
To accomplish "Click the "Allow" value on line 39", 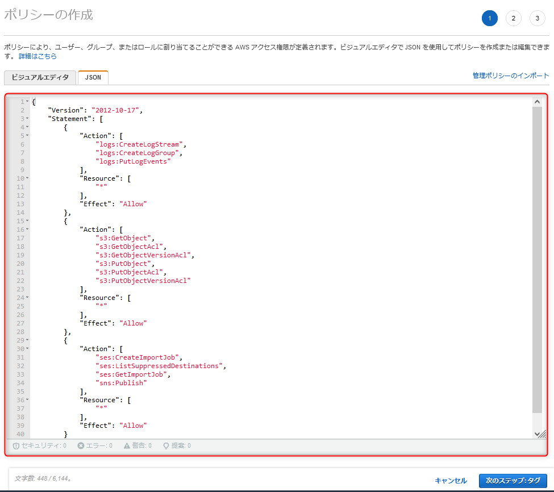I will tap(133, 426).
